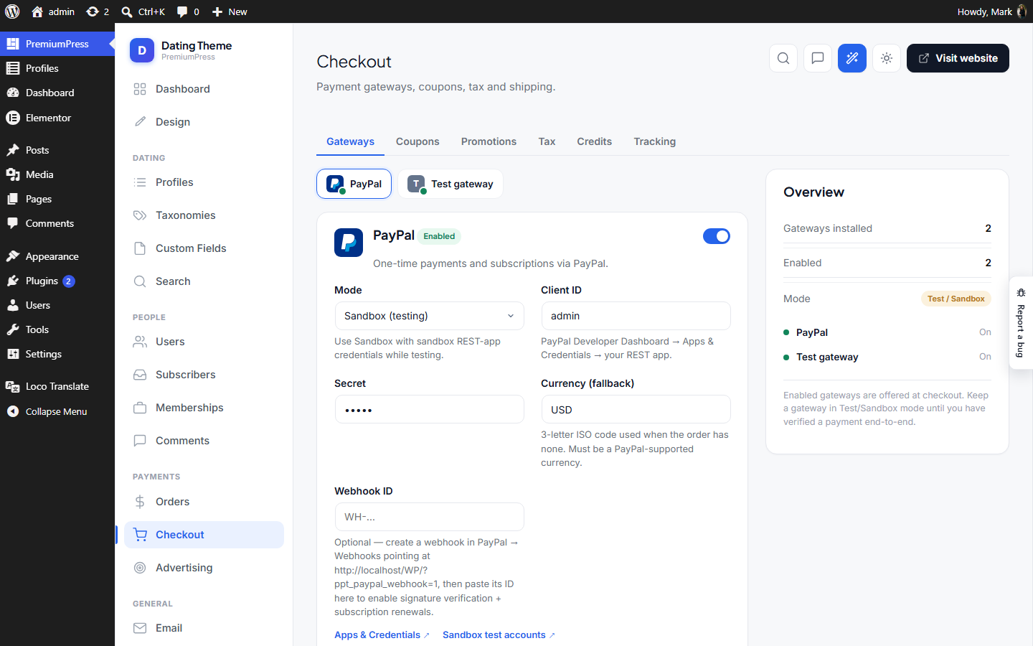The image size is (1033, 646).
Task: Click the WordPress logo icon
Action: pyautogui.click(x=12, y=11)
